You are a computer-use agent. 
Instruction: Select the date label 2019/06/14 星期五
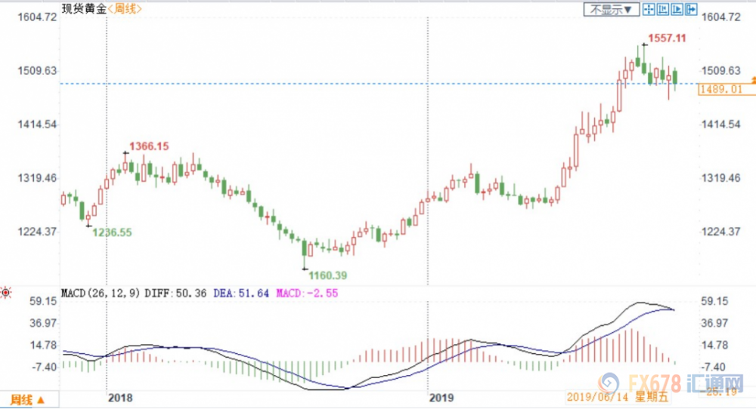[x=618, y=397]
